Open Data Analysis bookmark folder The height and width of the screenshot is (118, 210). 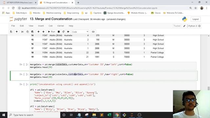[20, 13]
